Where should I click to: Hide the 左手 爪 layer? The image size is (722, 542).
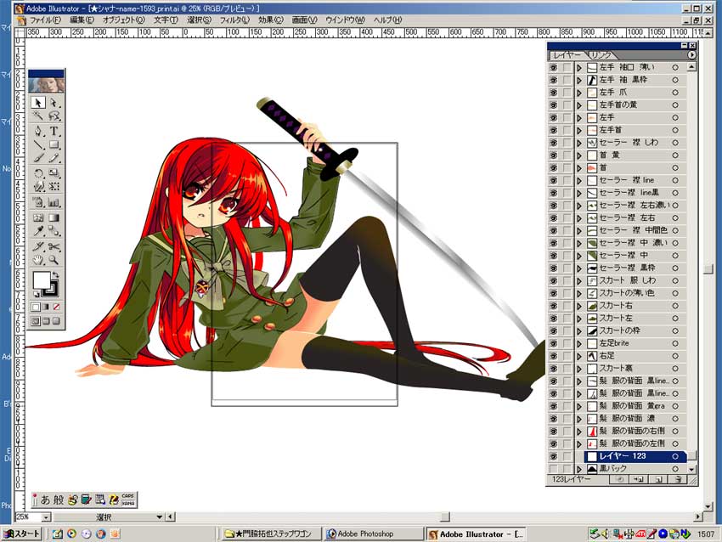click(x=553, y=93)
